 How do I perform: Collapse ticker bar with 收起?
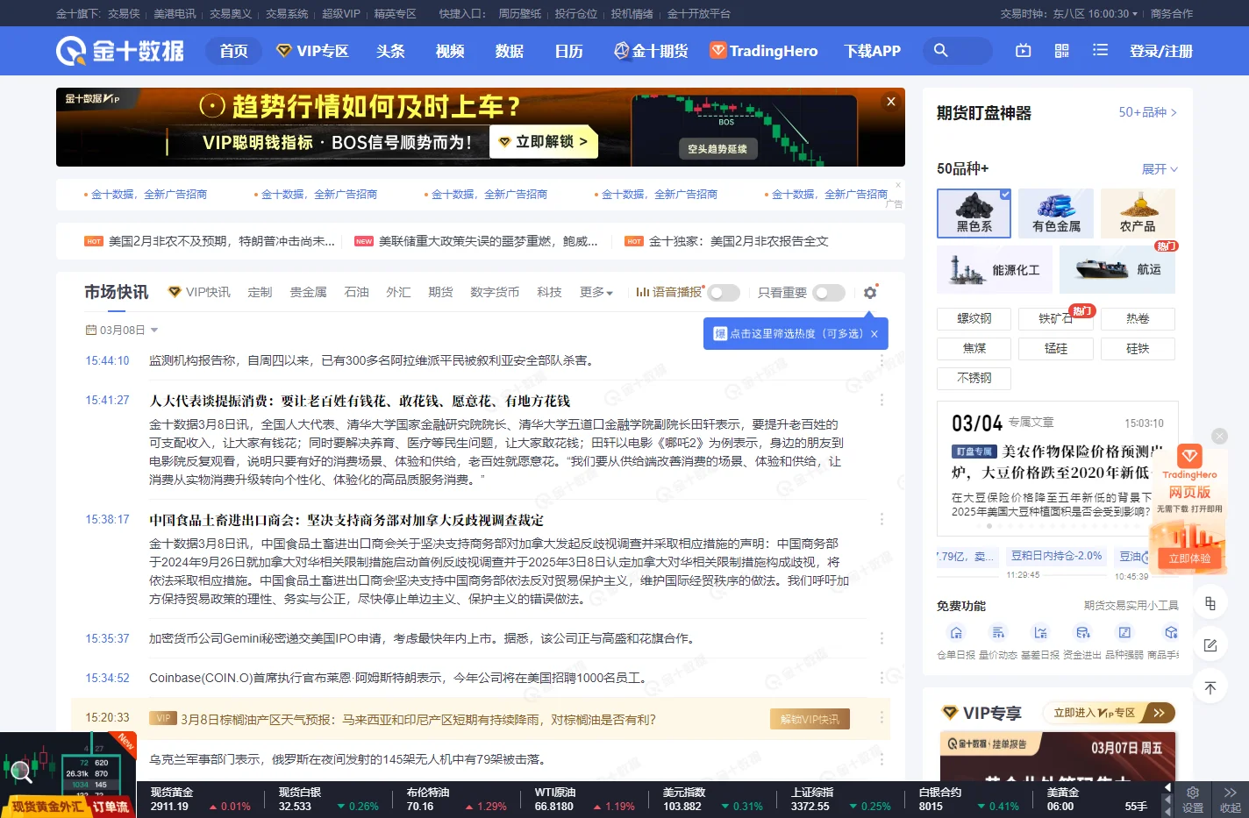pos(1230,799)
